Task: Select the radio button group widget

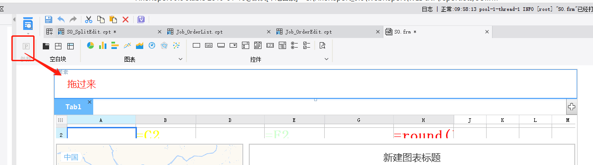Action: coord(295,45)
